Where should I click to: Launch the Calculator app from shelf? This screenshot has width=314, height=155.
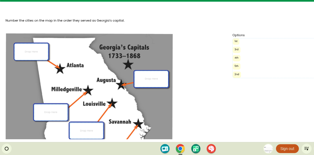click(x=196, y=149)
